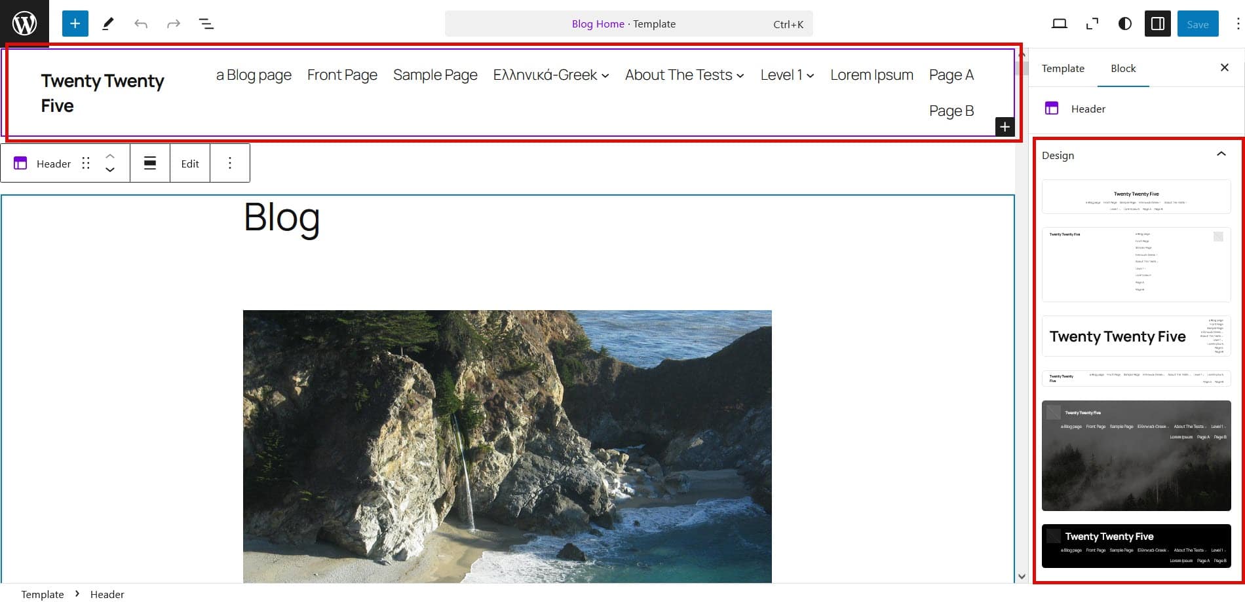Image resolution: width=1245 pixels, height=602 pixels.
Task: Close the Settings sidebar
Action: [x=1225, y=67]
